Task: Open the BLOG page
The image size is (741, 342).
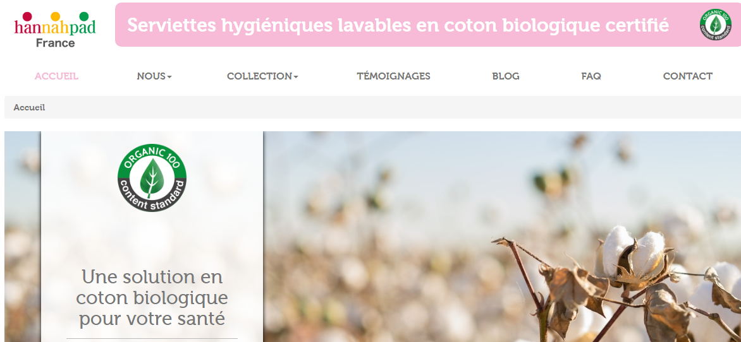Action: tap(506, 76)
